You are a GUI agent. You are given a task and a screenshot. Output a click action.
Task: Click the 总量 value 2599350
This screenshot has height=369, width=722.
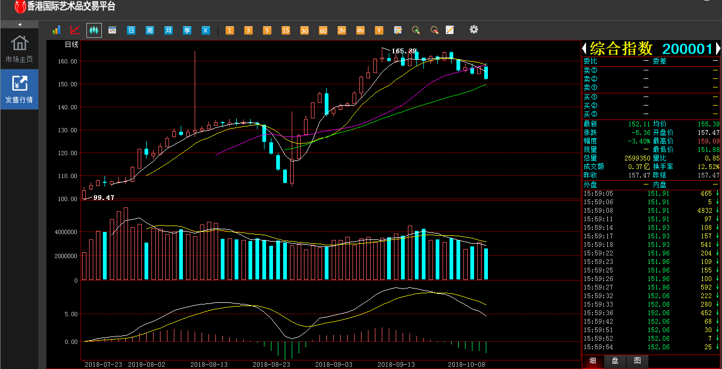(637, 158)
